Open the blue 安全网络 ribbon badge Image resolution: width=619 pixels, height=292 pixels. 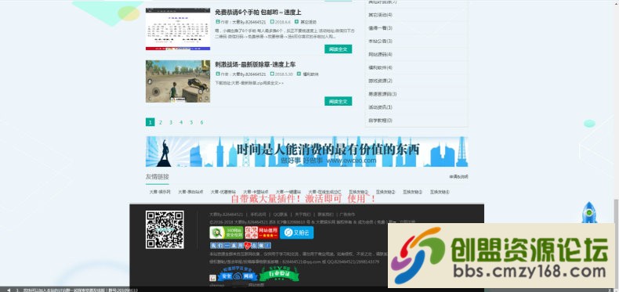[x=237, y=275]
